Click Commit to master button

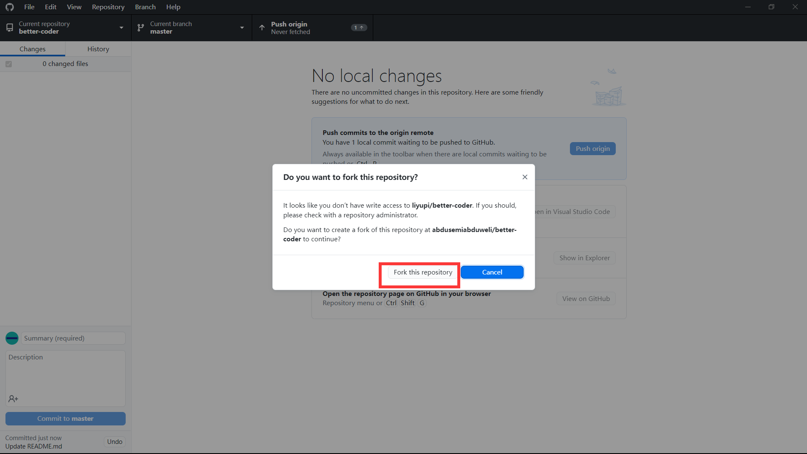[x=66, y=418]
